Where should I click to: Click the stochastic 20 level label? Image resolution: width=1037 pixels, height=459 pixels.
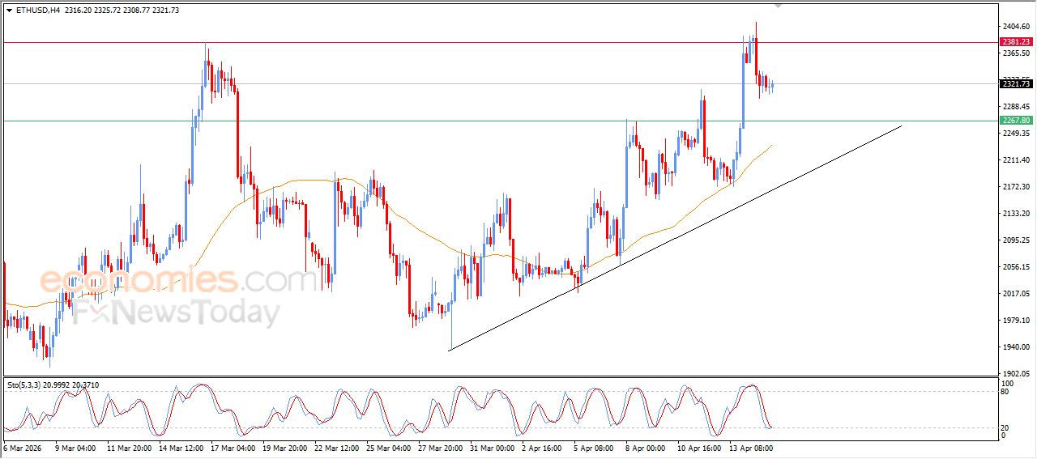click(x=1005, y=427)
